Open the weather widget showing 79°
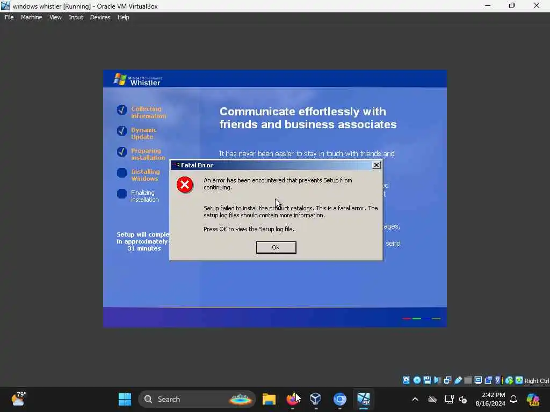Image resolution: width=550 pixels, height=412 pixels. [x=18, y=399]
